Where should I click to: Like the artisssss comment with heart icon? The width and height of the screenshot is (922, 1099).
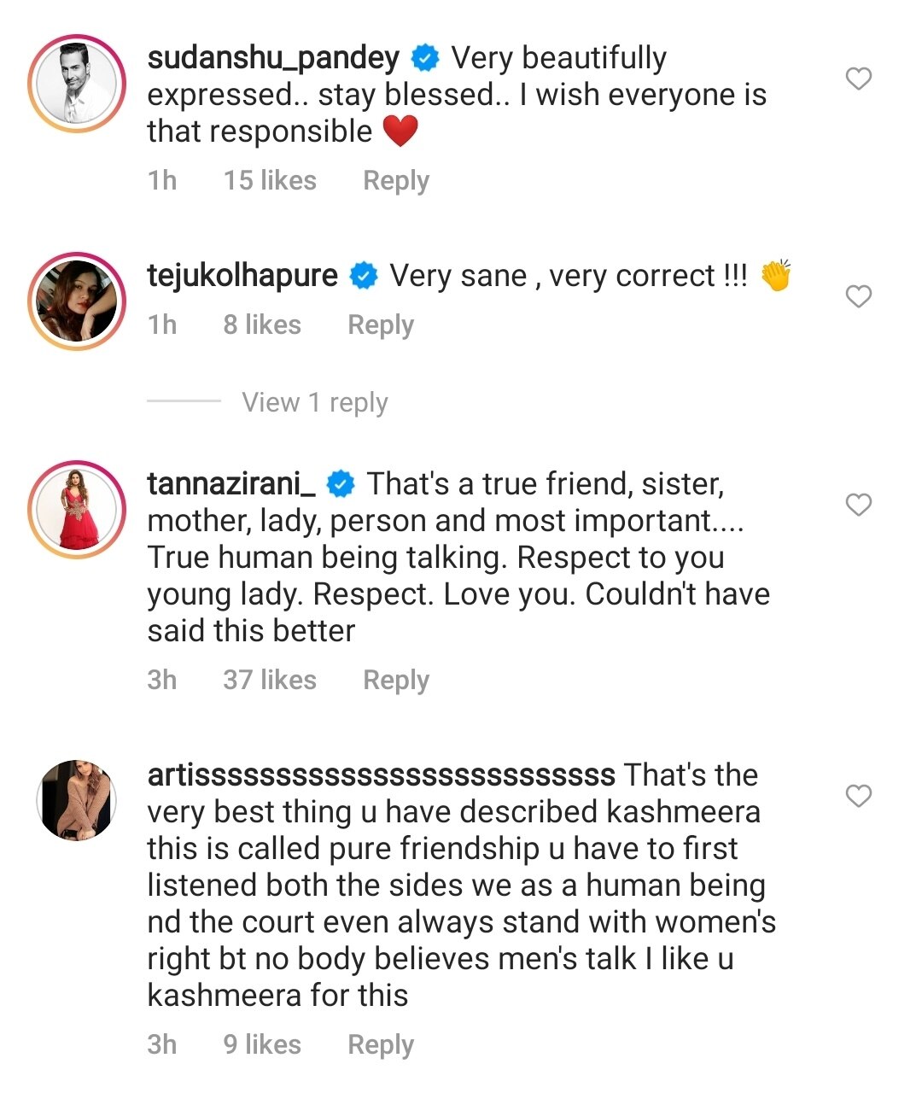pos(858,796)
